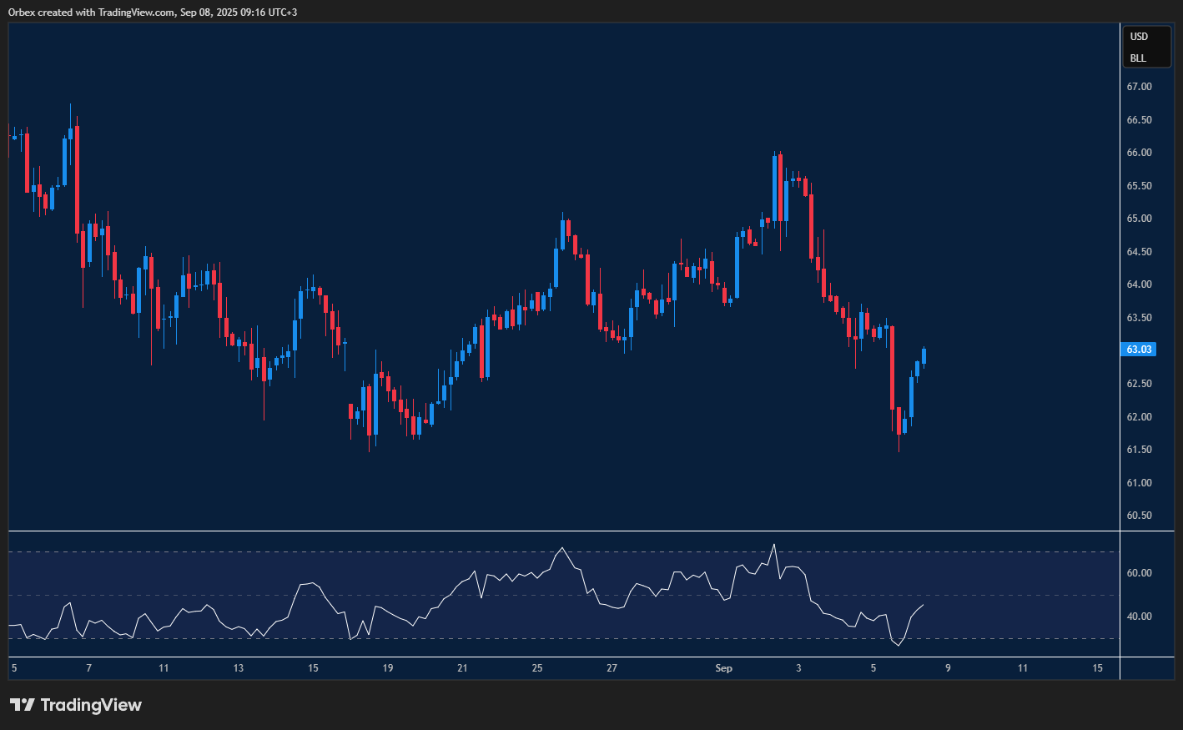This screenshot has height=730, width=1183.
Task: Click the Sep label on the time axis
Action: (723, 668)
